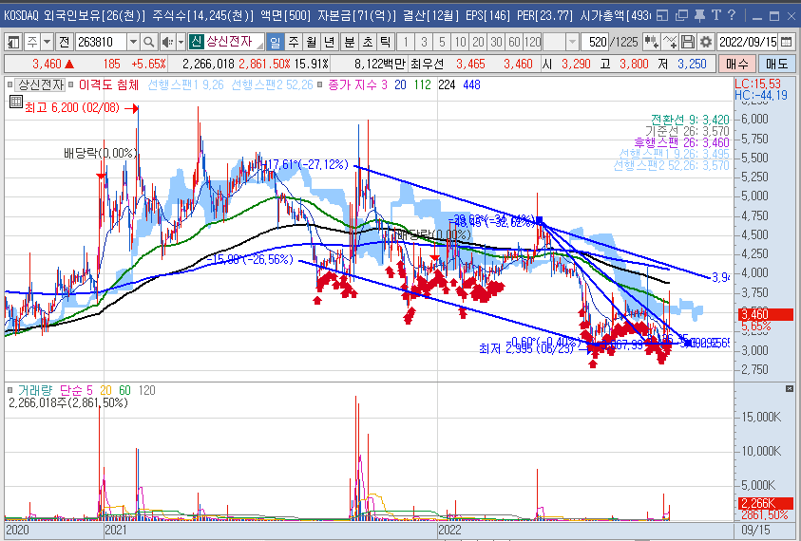Open the chart settings gear icon

706,42
